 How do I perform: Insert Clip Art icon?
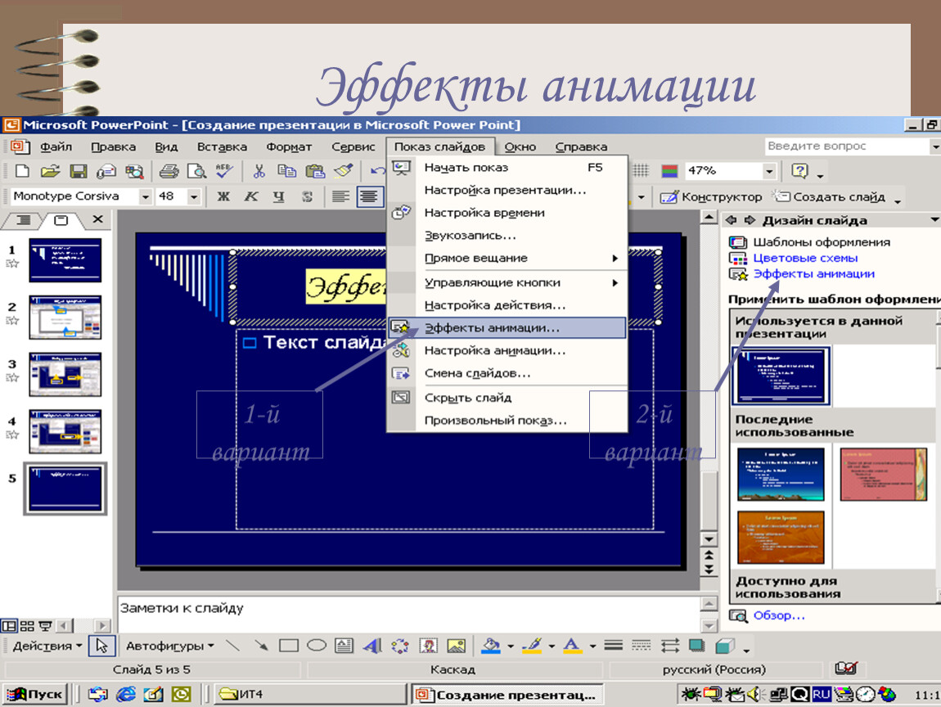(428, 646)
